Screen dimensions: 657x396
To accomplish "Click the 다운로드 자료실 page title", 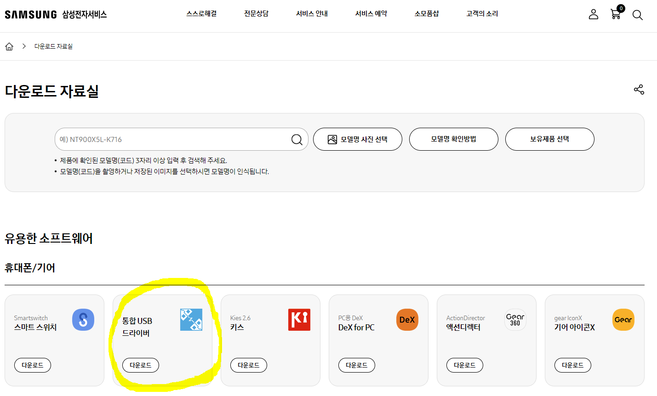I will click(52, 91).
